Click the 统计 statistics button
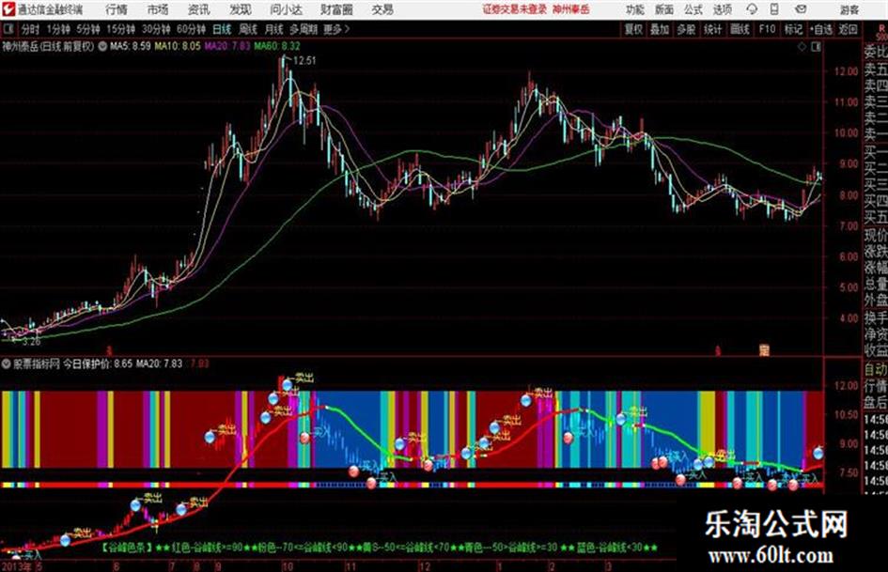 712,29
